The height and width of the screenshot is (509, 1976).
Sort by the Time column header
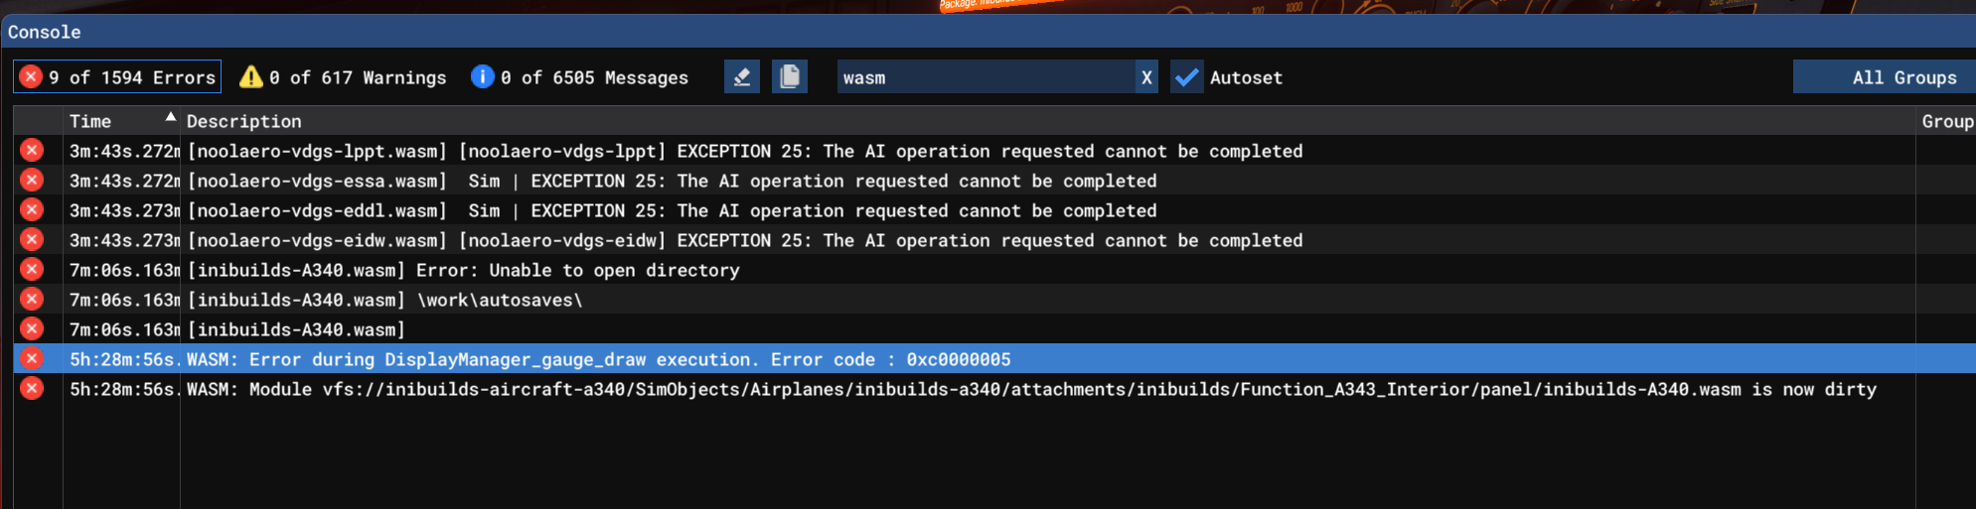tap(90, 121)
